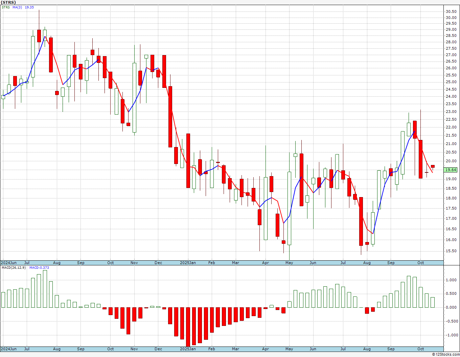
Task: Click the 18.50 price axis label
Action: (451, 188)
